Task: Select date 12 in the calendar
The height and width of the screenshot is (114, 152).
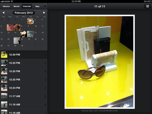Action: 3,34
